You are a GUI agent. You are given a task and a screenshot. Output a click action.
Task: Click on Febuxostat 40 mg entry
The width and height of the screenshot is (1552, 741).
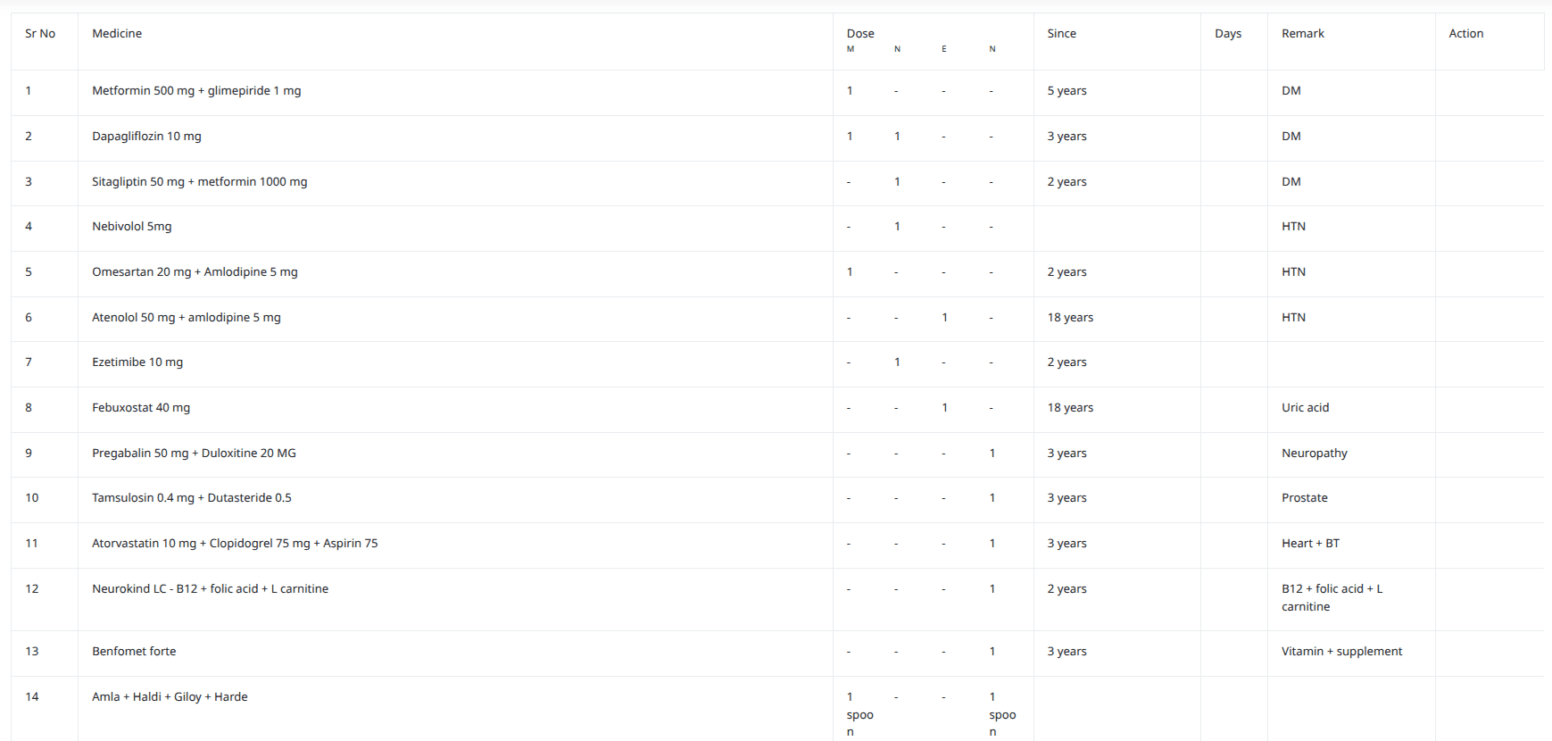tap(141, 408)
